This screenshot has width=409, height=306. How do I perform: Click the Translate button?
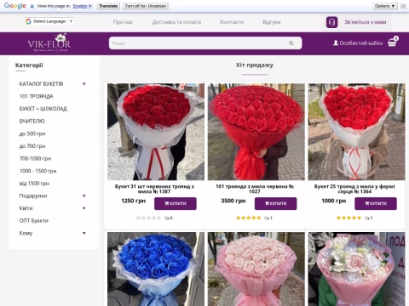[108, 6]
